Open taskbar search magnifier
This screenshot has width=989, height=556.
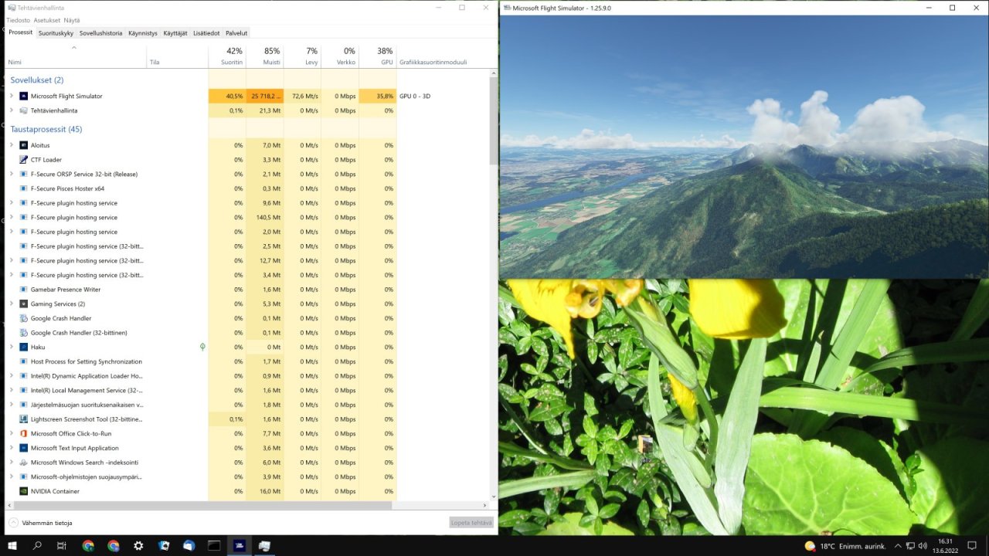pos(37,545)
